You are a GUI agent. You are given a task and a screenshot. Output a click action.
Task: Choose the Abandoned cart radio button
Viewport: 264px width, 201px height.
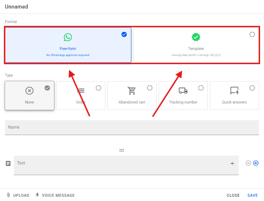click(150, 88)
